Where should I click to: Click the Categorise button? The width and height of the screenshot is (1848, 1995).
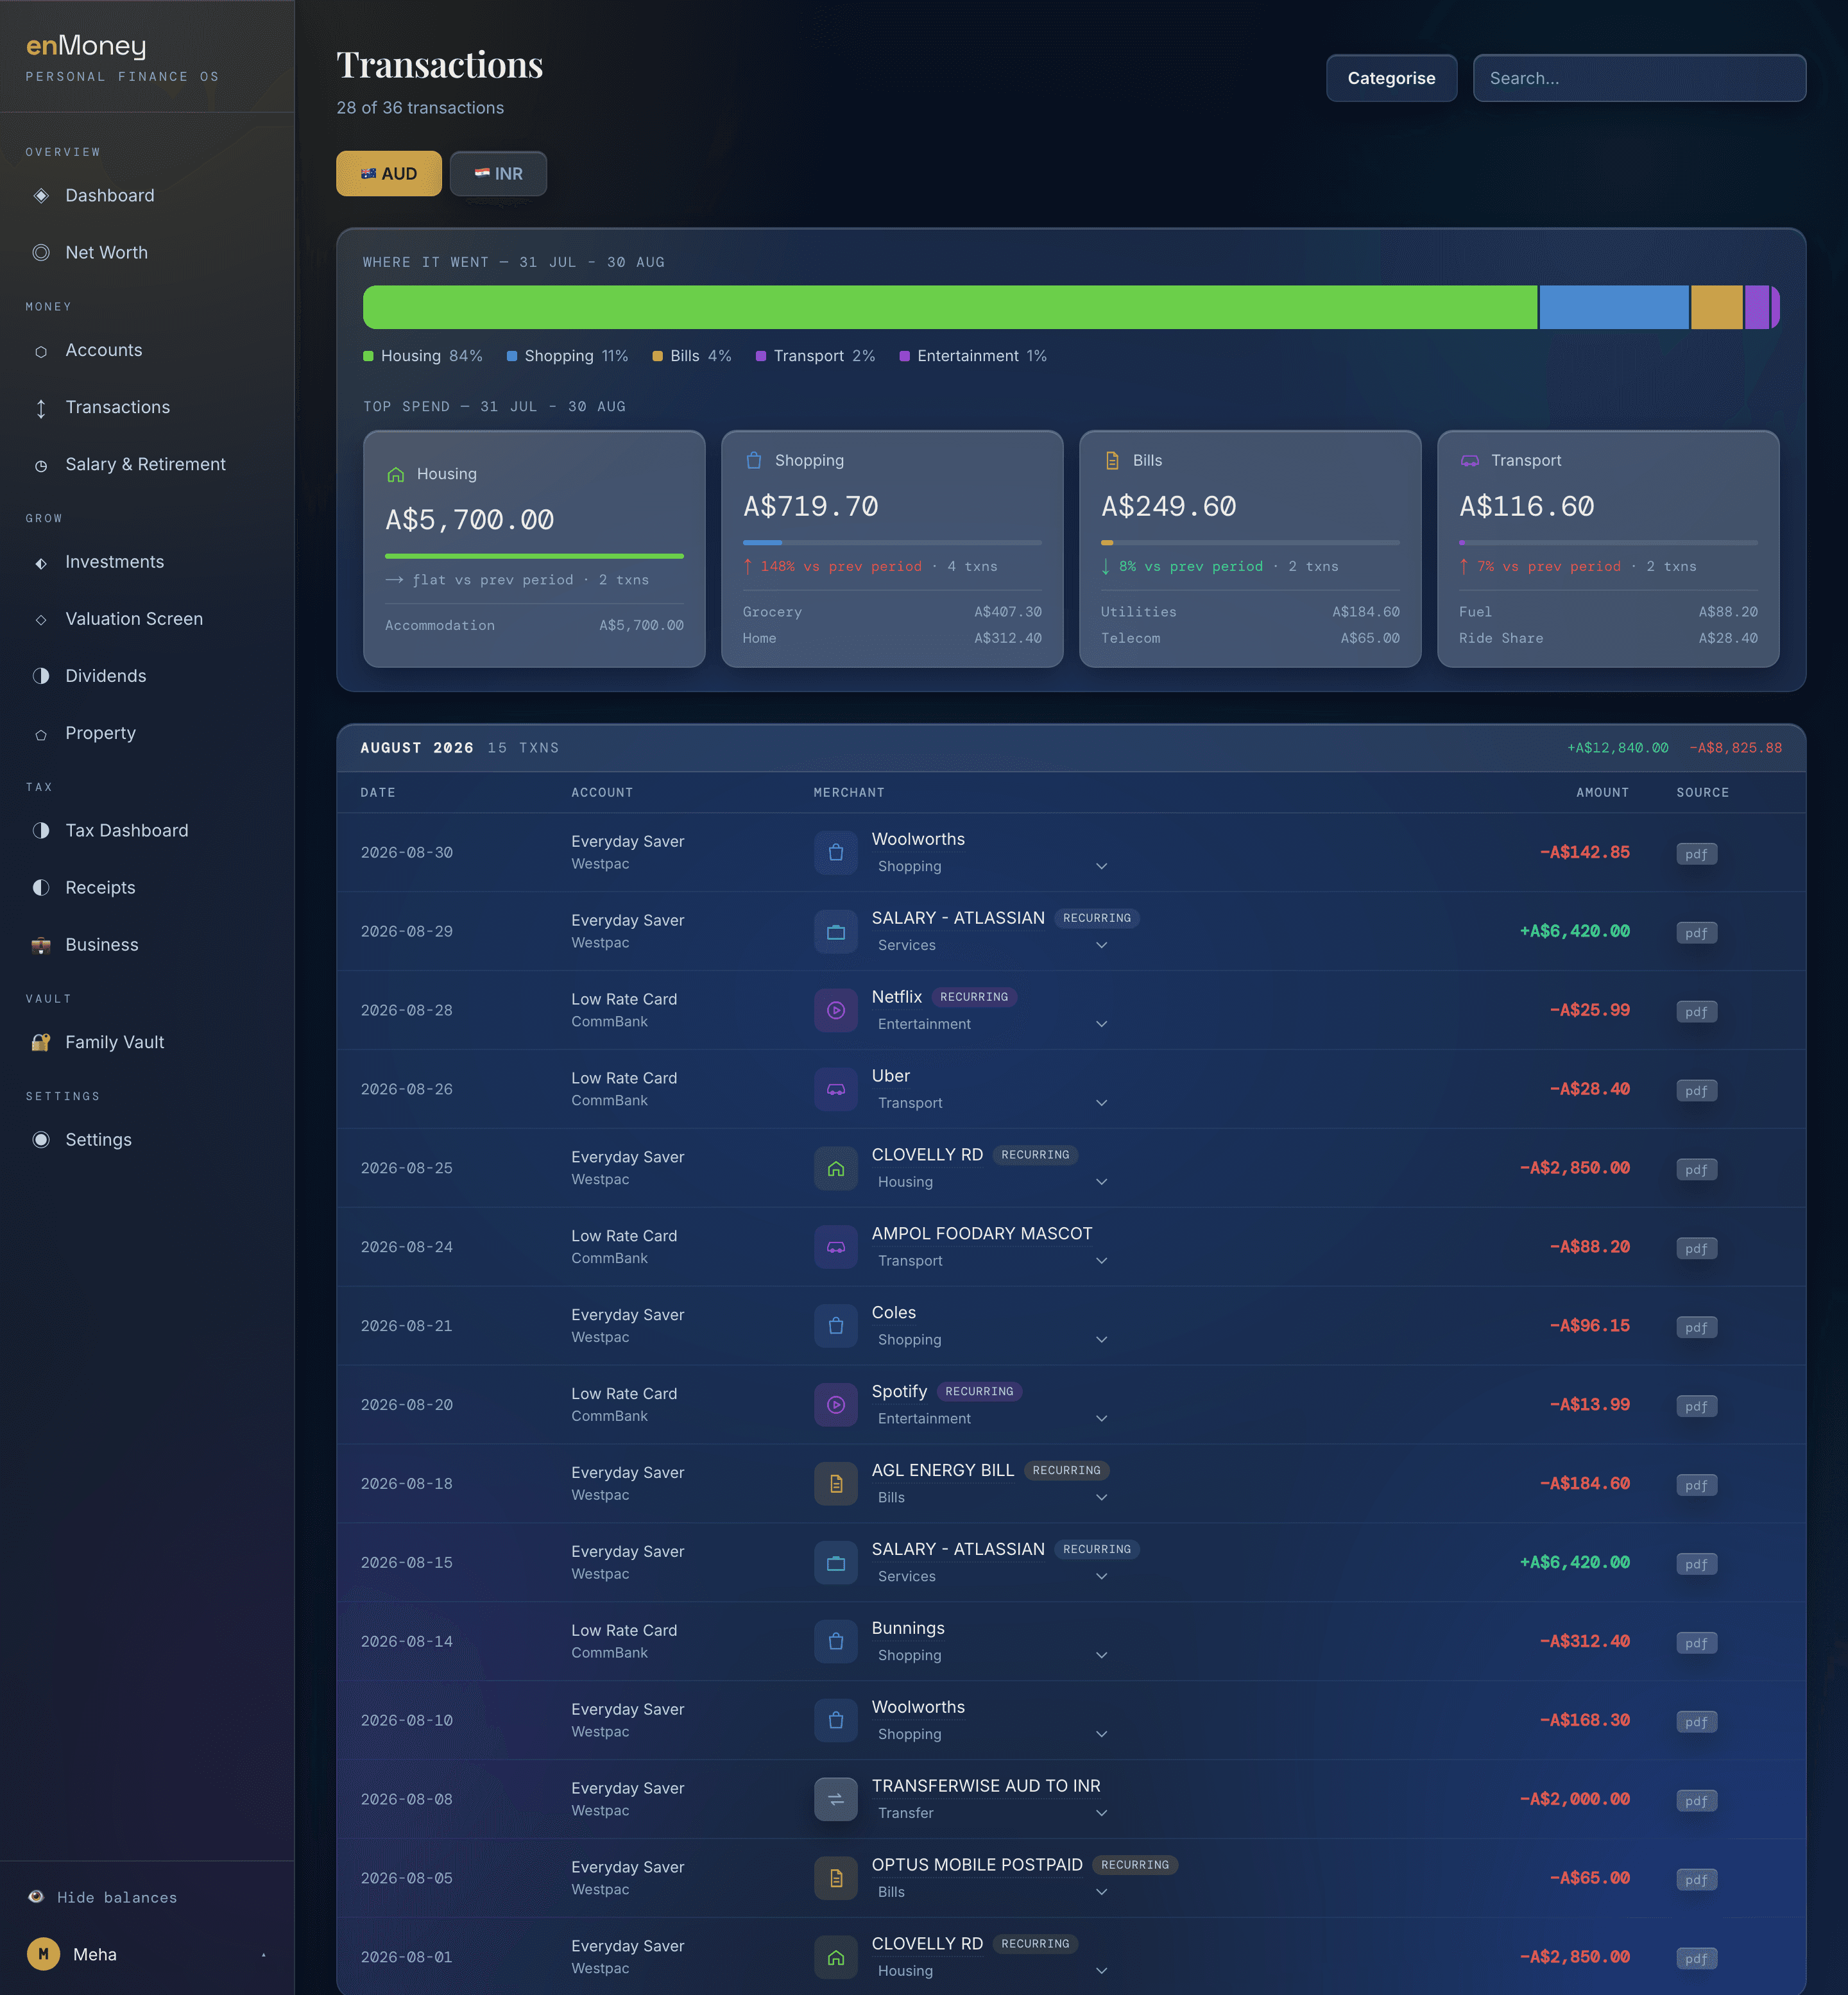click(1391, 78)
